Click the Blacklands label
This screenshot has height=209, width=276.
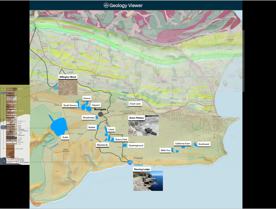tap(103, 145)
